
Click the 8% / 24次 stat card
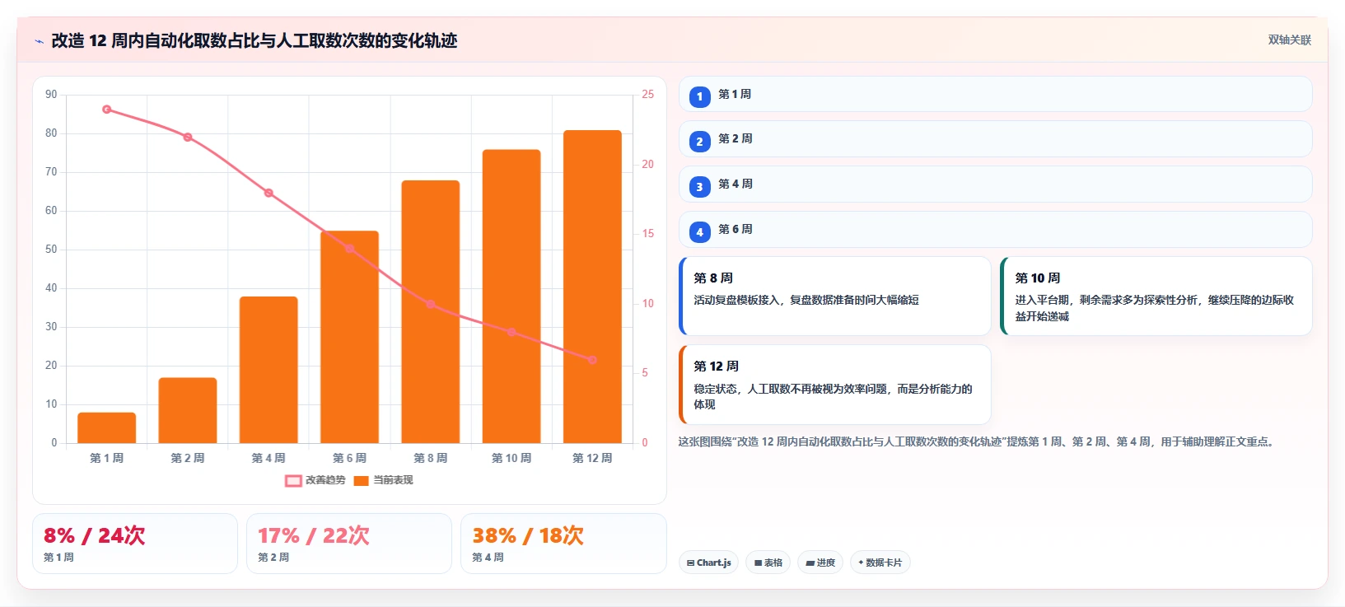point(135,544)
